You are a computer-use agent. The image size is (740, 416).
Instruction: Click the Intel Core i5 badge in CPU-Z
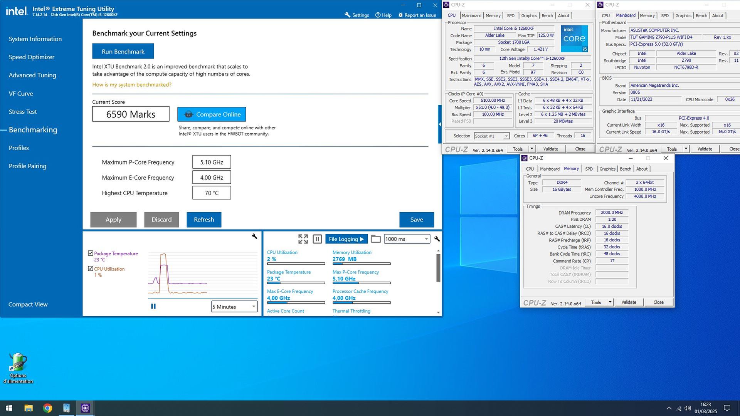[x=574, y=39]
